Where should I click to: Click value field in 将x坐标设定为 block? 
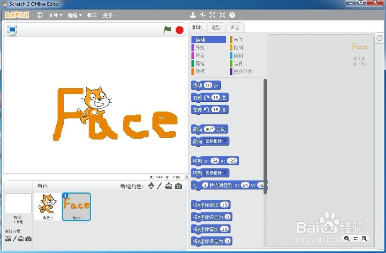click(x=228, y=217)
